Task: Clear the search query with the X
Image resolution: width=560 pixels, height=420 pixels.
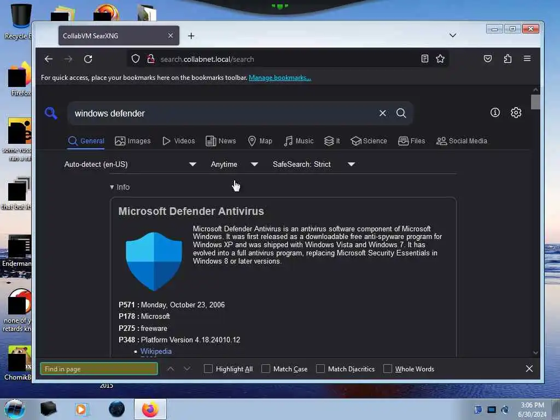Action: click(382, 113)
